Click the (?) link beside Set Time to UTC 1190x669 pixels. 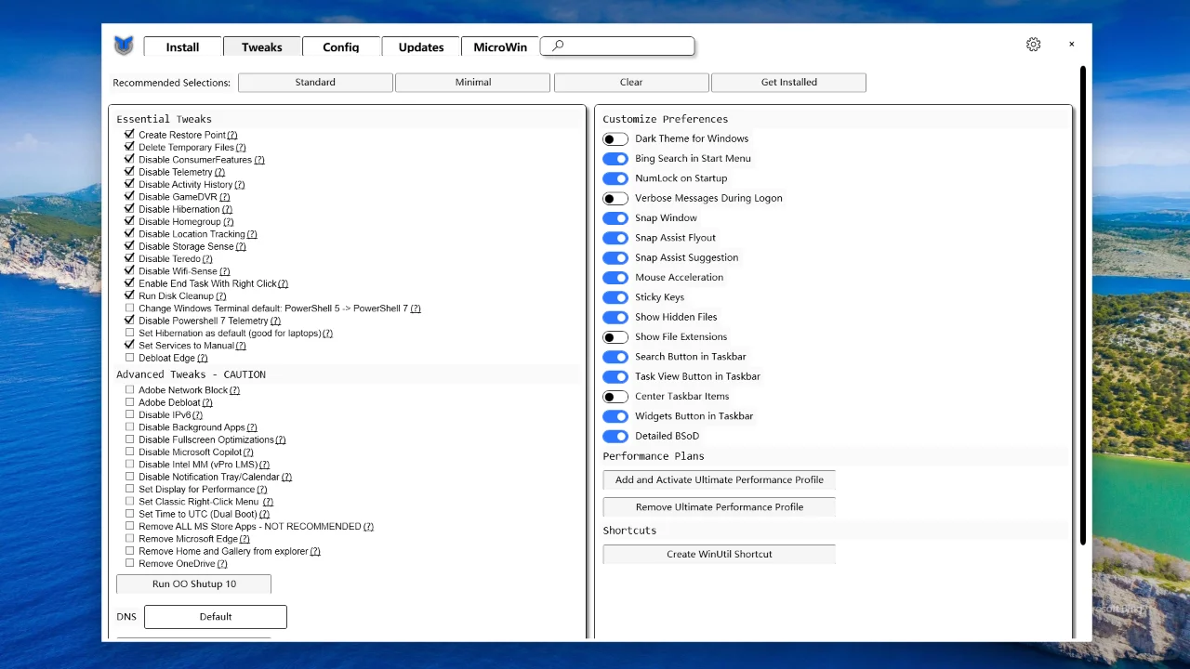(x=265, y=515)
